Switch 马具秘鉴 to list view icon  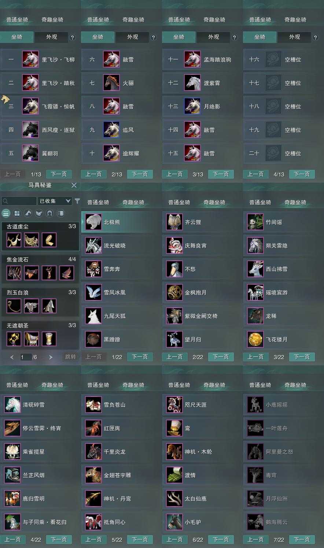coord(6,213)
